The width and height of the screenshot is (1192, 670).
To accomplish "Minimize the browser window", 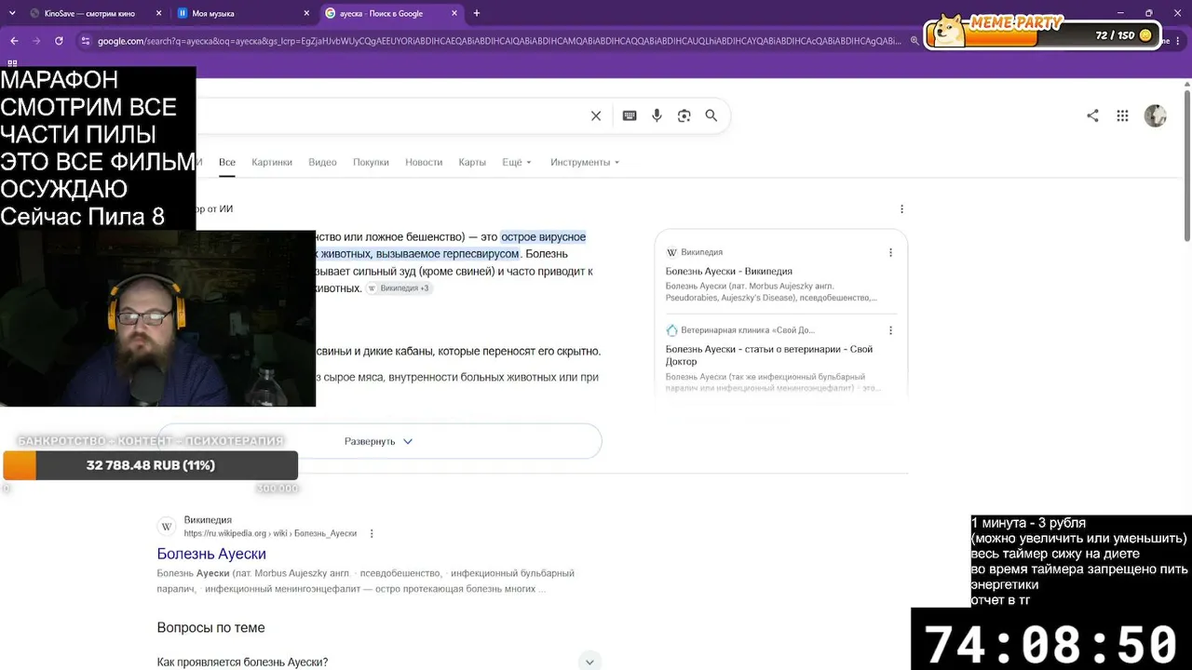I will click(x=1118, y=13).
